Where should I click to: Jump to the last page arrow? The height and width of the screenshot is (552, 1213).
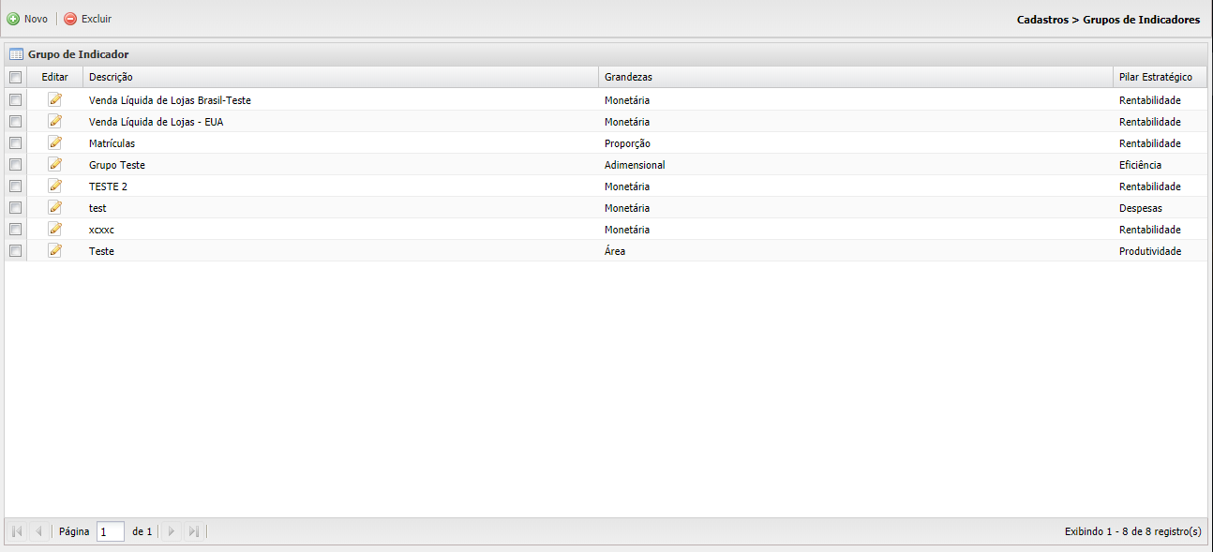tap(194, 531)
